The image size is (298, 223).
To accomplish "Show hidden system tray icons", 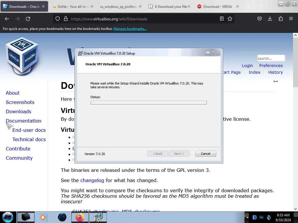I will [x=247, y=217].
